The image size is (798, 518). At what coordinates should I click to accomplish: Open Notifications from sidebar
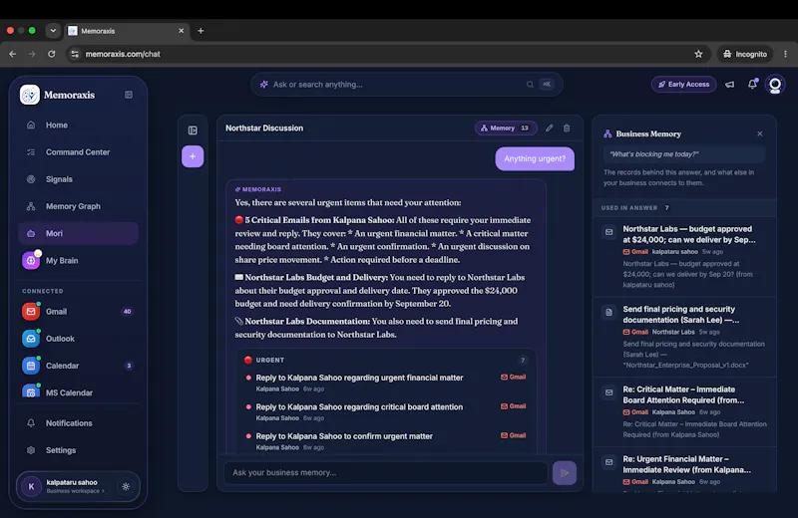[x=78, y=423]
